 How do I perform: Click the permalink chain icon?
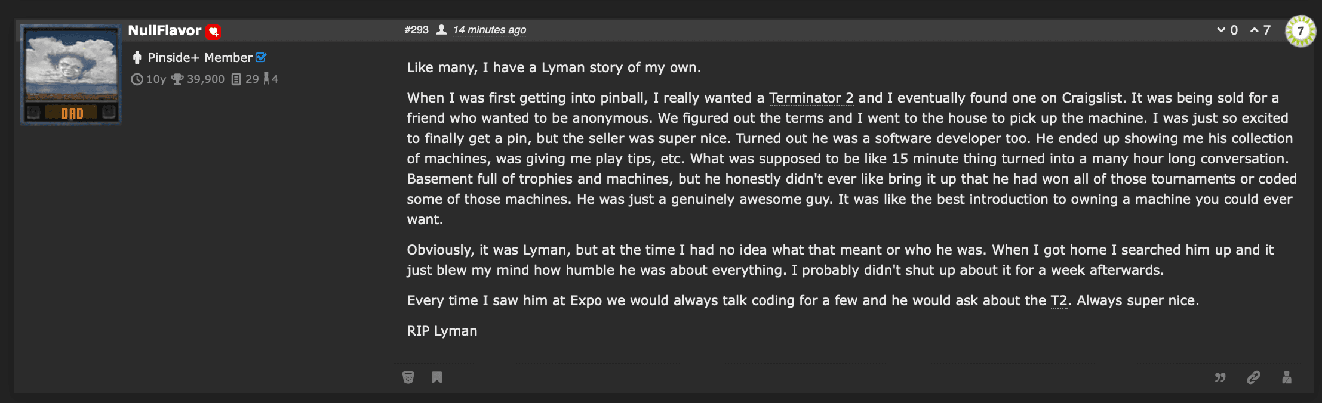coord(1252,377)
